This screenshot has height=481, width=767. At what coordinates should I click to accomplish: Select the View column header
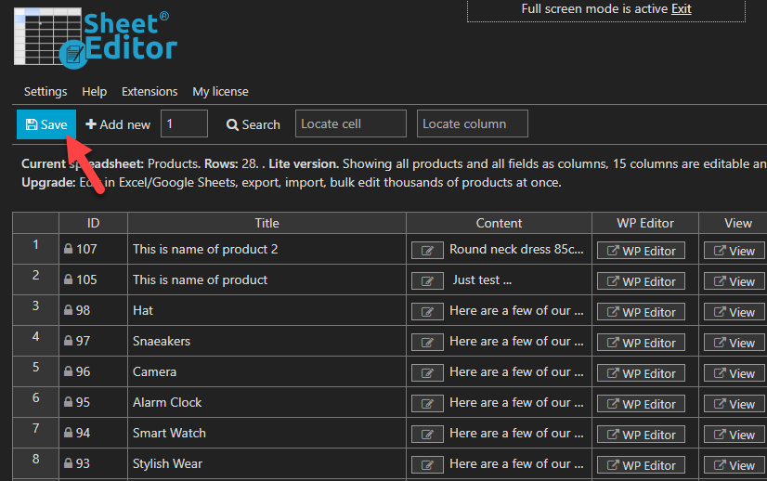(x=734, y=223)
